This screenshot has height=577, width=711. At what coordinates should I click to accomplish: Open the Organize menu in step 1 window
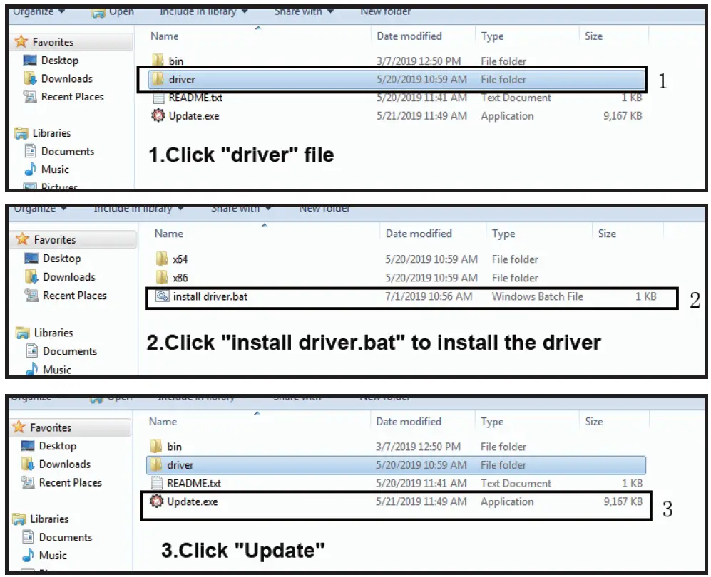pos(39,12)
